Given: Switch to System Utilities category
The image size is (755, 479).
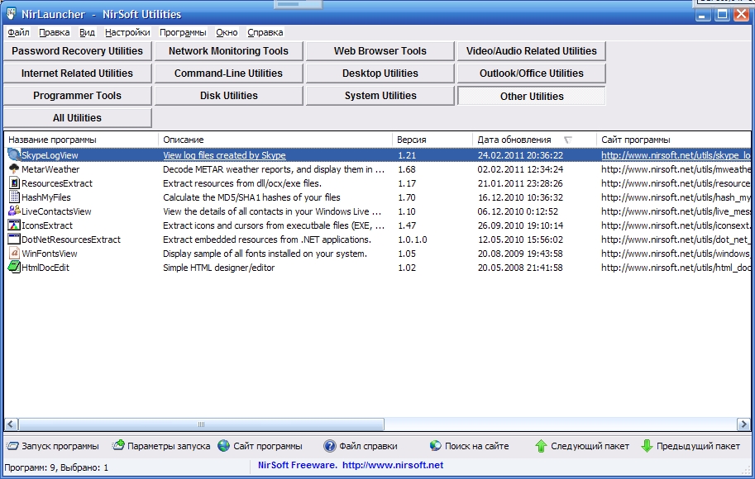Looking at the screenshot, I should coord(380,96).
